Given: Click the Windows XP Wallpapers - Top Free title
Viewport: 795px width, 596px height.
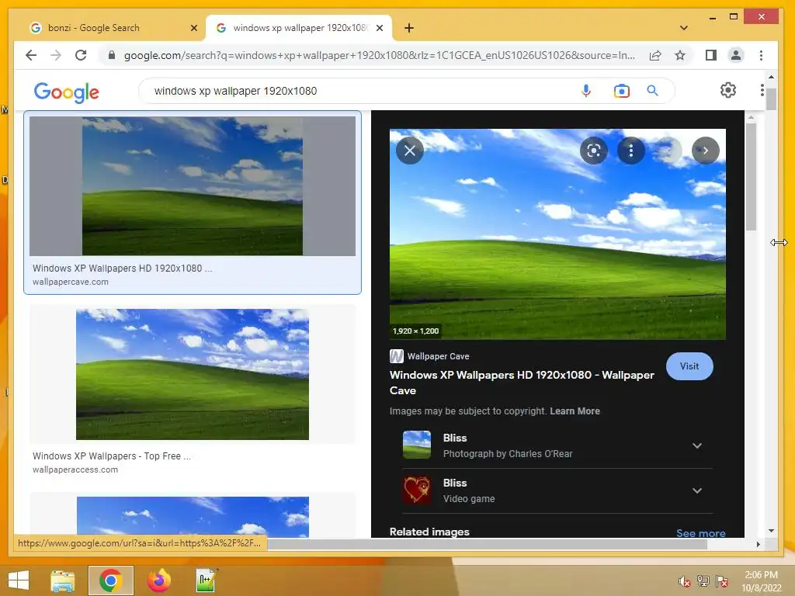Looking at the screenshot, I should (112, 456).
